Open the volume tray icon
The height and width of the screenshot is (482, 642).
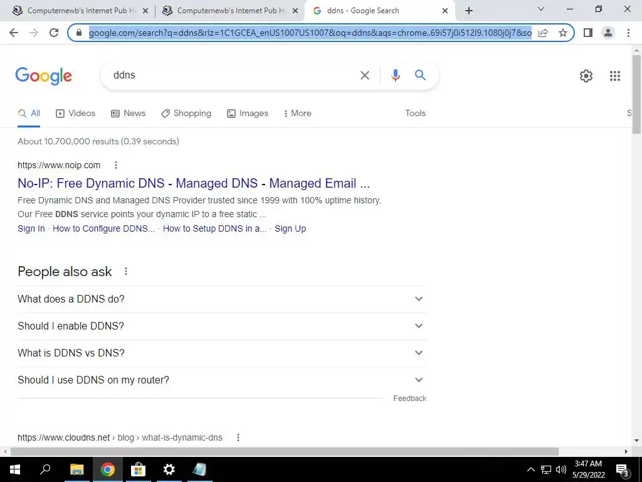[561, 469]
